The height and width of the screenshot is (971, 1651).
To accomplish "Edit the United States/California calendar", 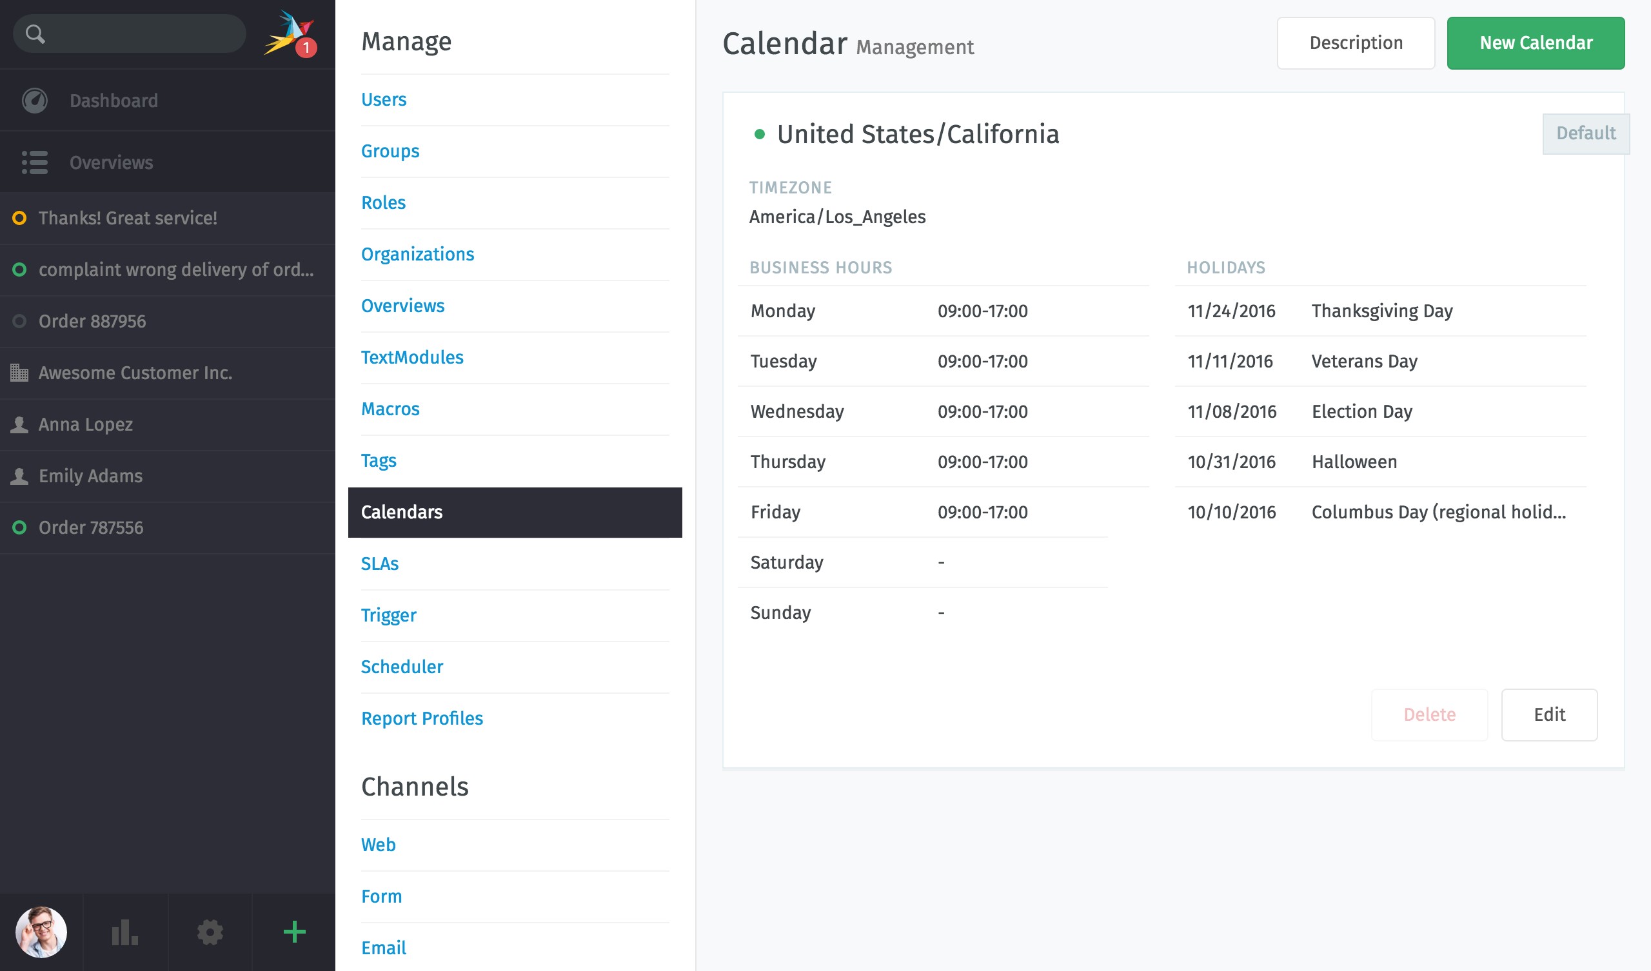I will point(1549,714).
